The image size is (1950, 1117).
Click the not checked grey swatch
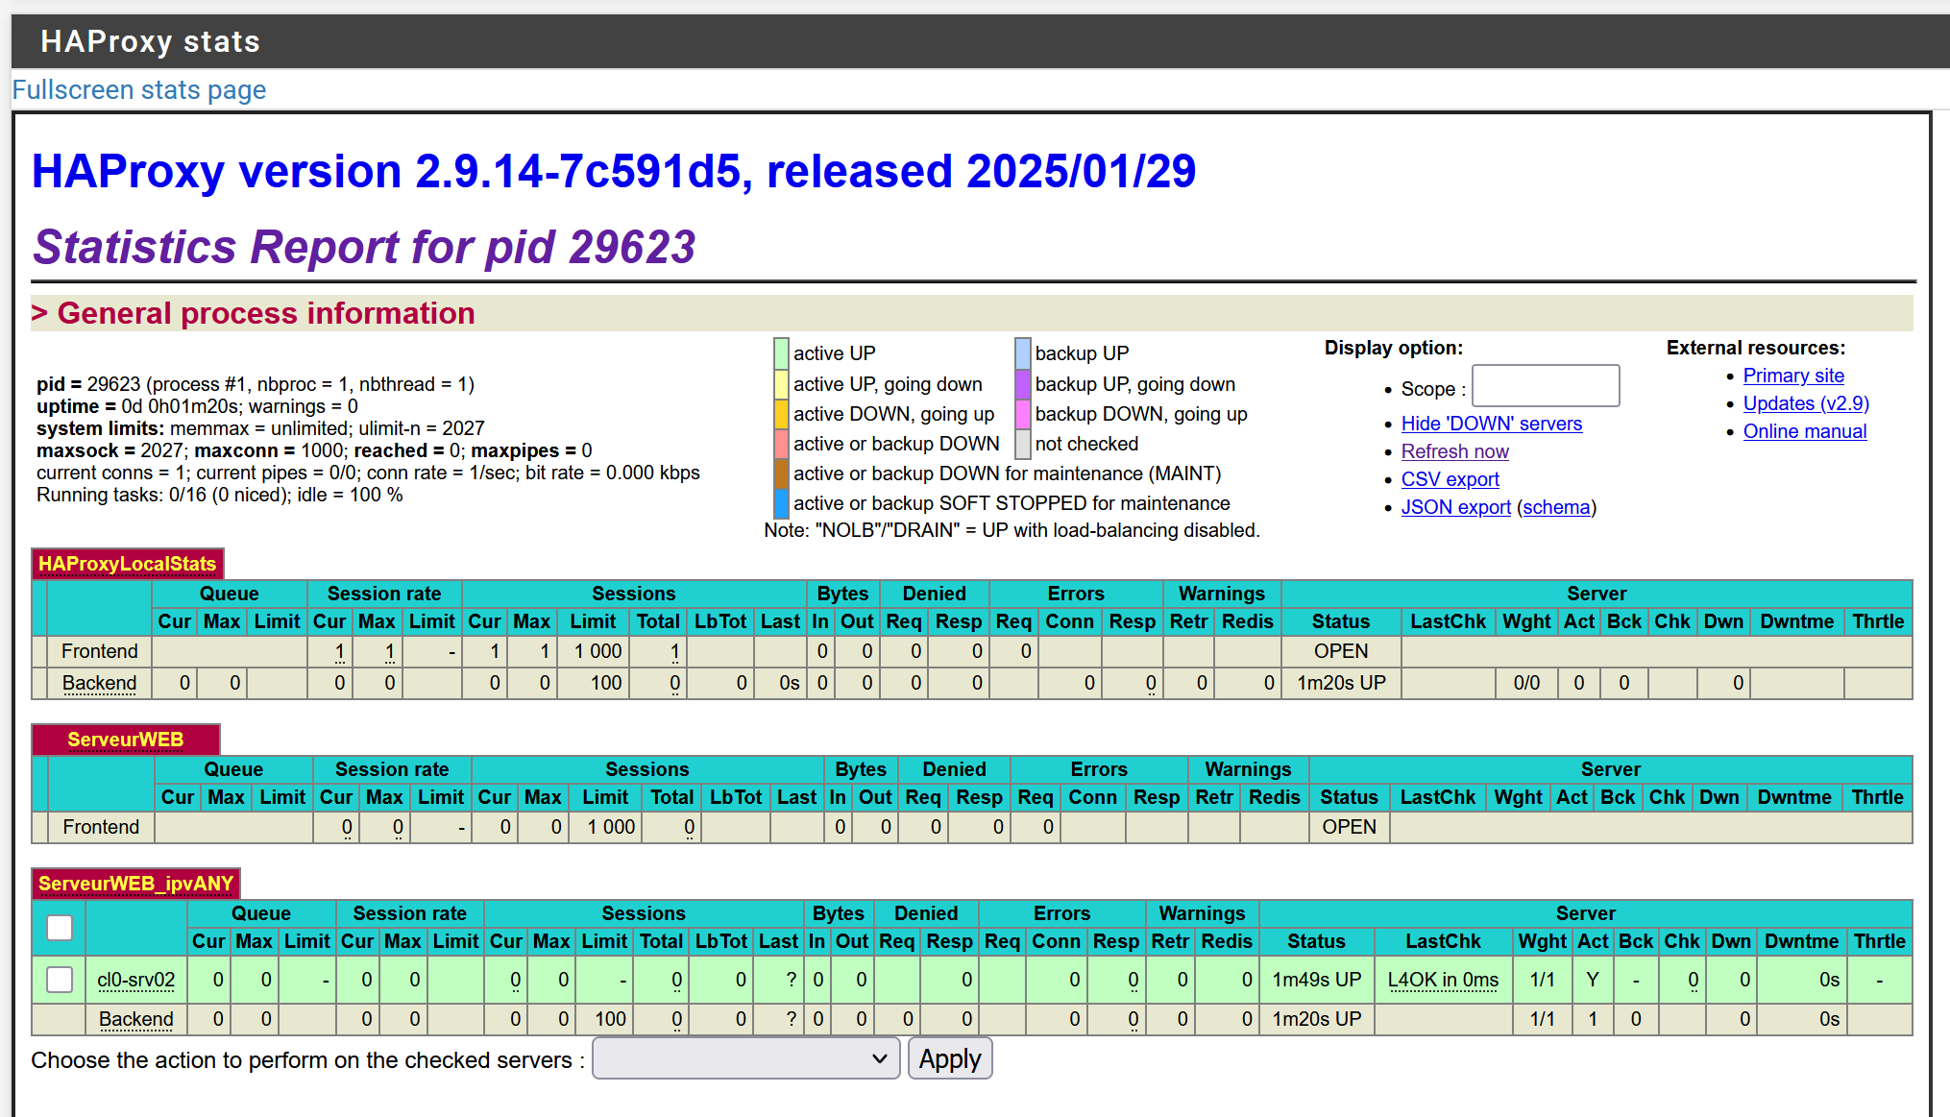point(1023,444)
